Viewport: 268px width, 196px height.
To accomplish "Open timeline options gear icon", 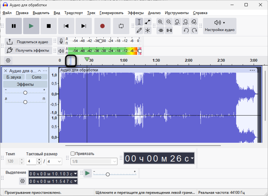I will [8, 60].
